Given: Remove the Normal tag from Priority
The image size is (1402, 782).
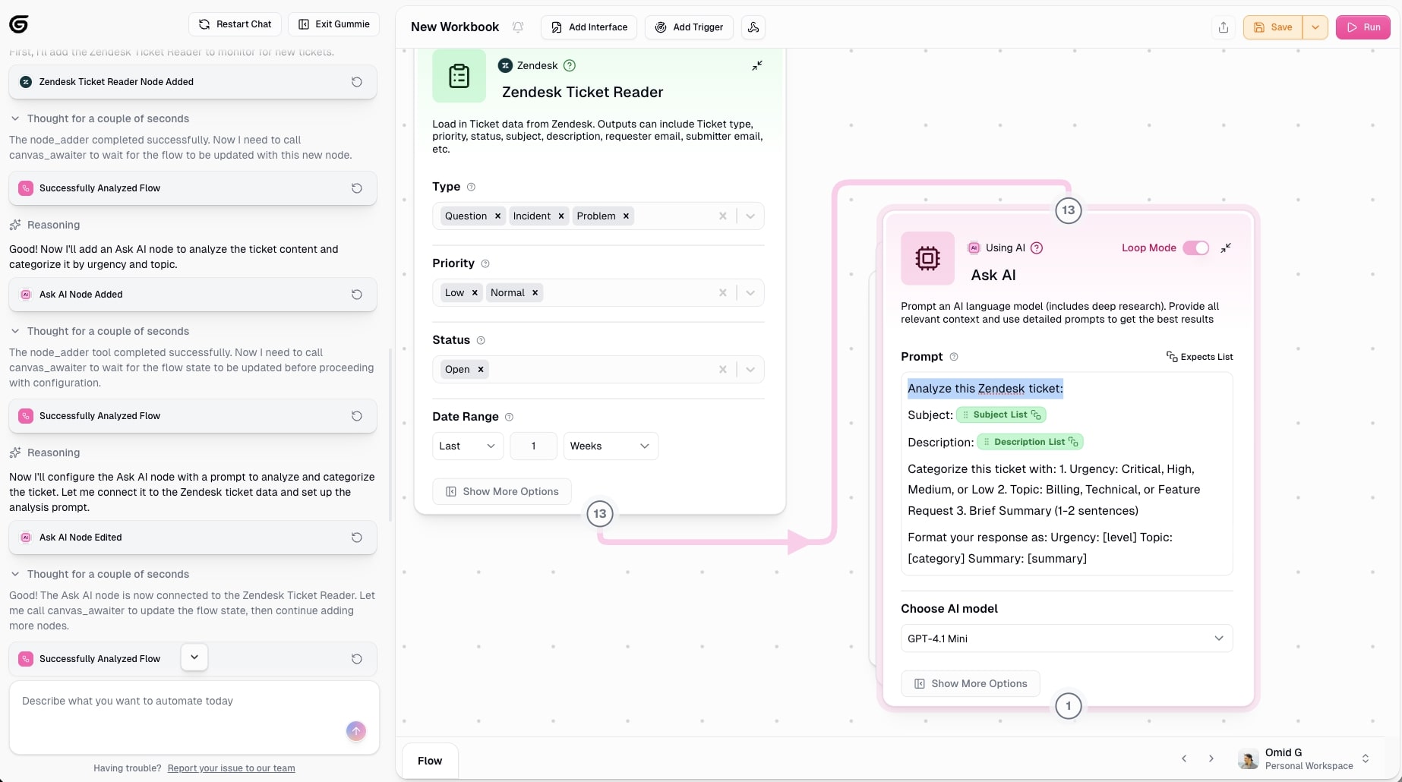Looking at the screenshot, I should [x=535, y=293].
